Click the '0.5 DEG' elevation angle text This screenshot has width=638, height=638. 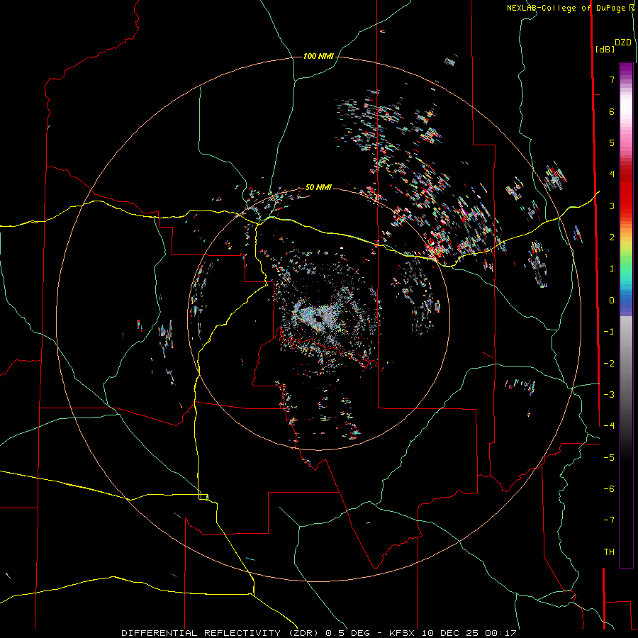347,633
